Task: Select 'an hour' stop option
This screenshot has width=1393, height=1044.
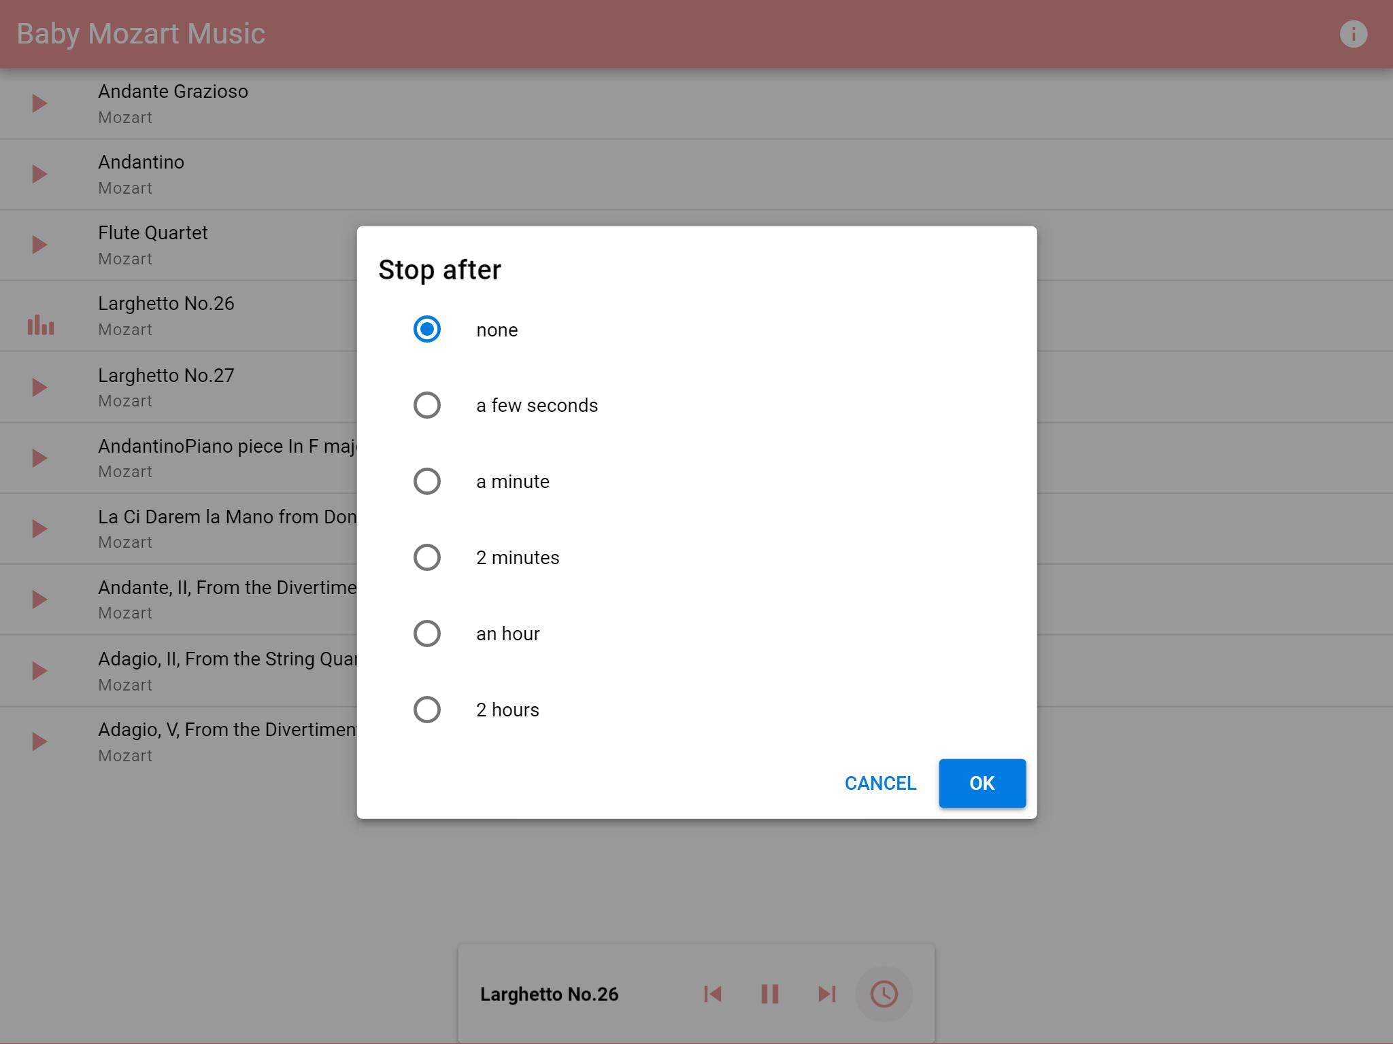Action: click(x=427, y=633)
